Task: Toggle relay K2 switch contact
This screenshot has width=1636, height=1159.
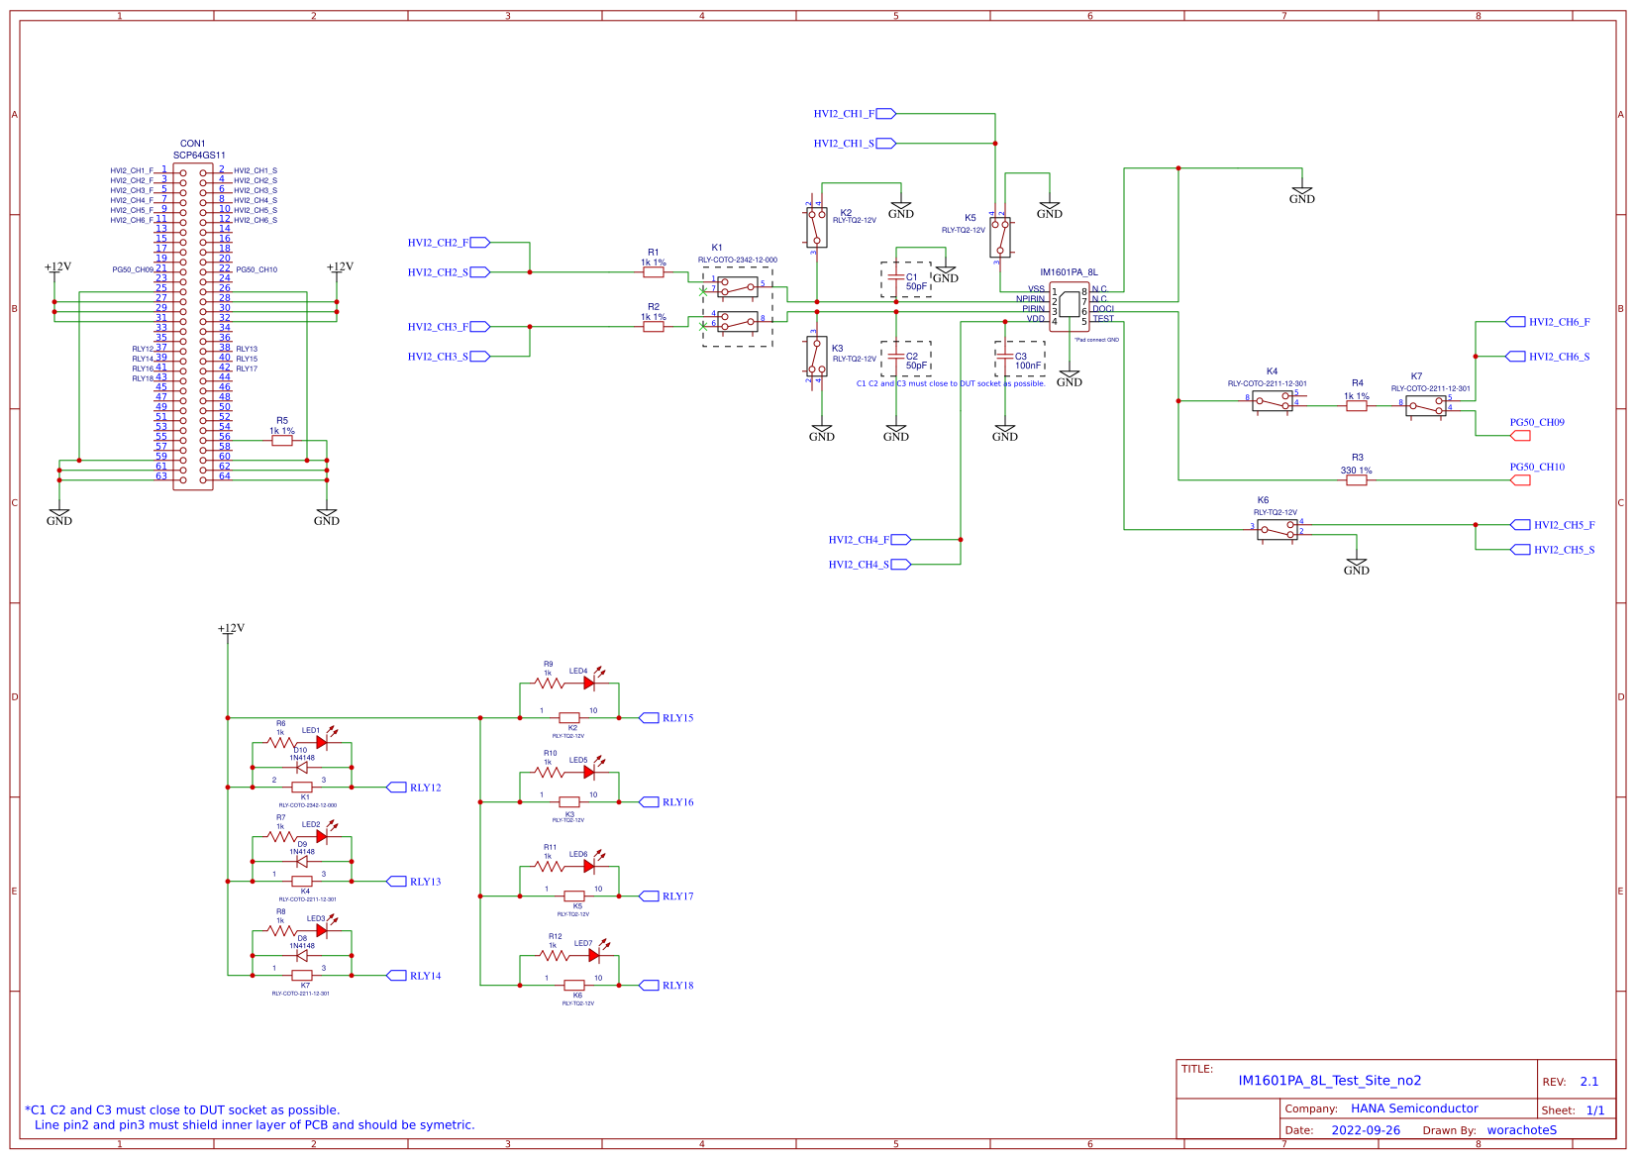Action: (815, 228)
